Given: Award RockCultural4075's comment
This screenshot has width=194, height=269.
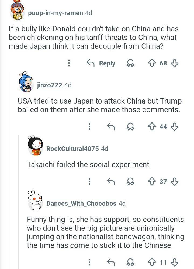Looking at the screenshot, I should (131, 181).
